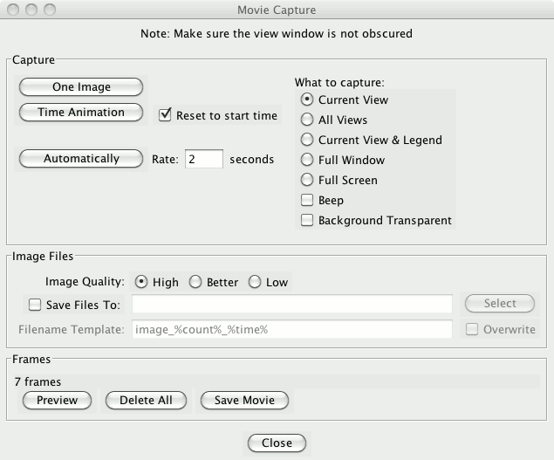Choose the Full Window capture option
This screenshot has width=554, height=460.
pos(307,160)
